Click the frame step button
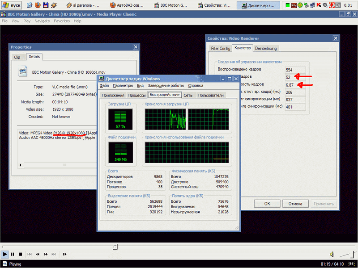Screen dimensions: 358x268 pos(65,254)
